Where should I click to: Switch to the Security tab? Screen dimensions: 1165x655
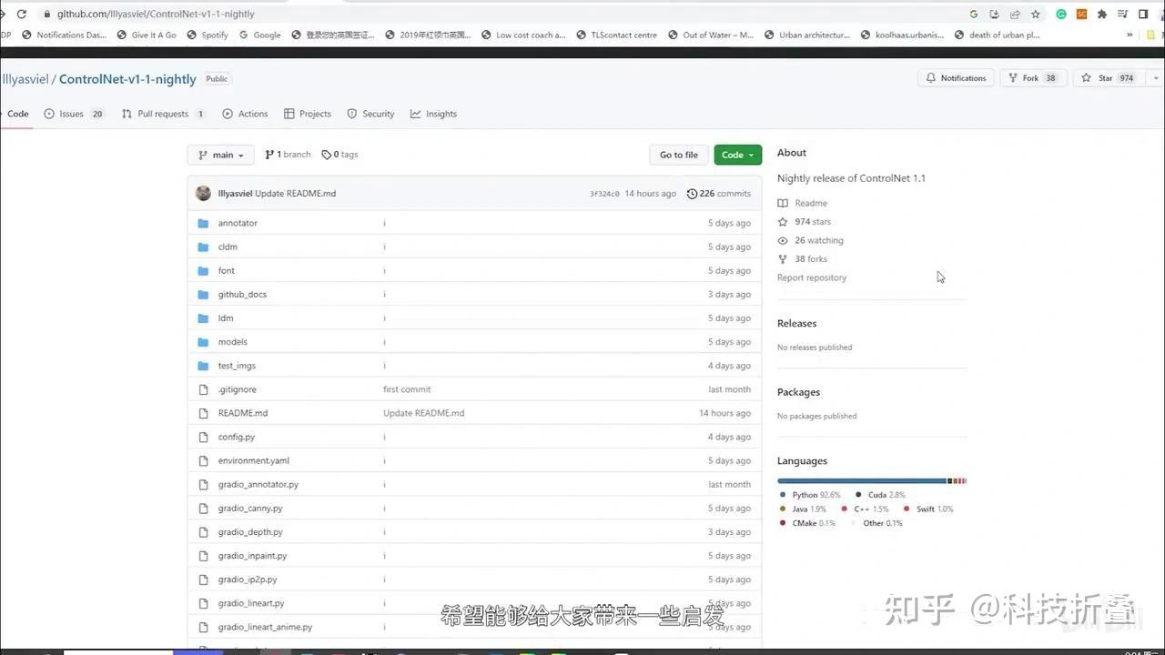pos(370,114)
